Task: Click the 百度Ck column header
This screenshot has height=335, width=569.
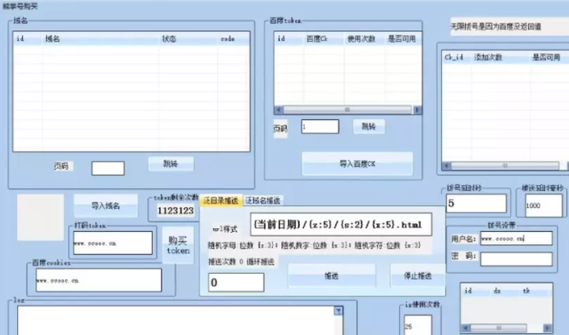Action: click(324, 39)
